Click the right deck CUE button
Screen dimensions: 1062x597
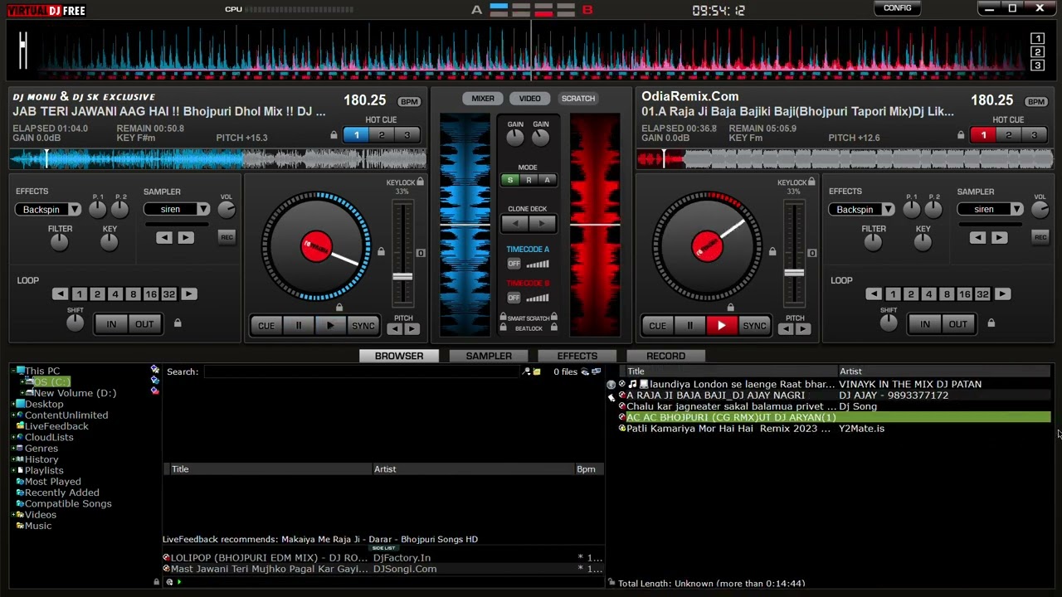coord(657,326)
